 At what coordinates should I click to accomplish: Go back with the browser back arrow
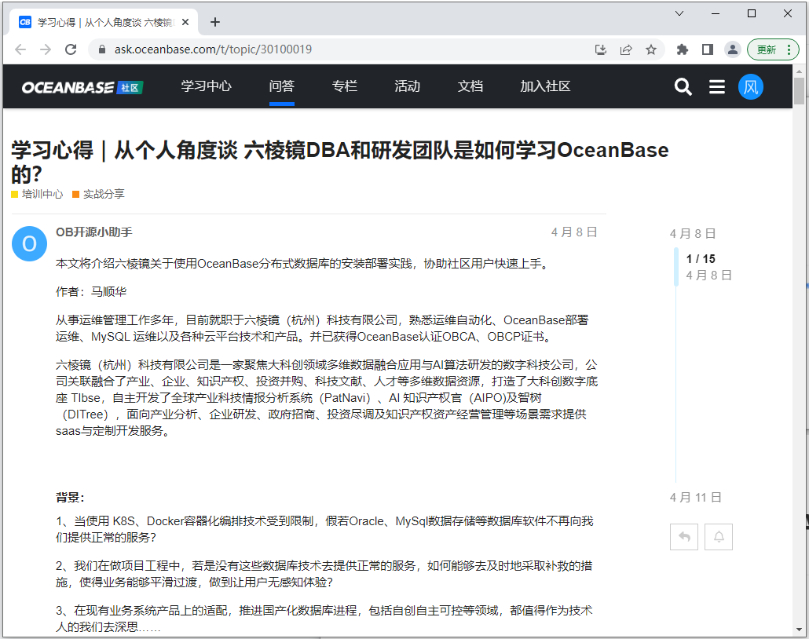(x=20, y=49)
